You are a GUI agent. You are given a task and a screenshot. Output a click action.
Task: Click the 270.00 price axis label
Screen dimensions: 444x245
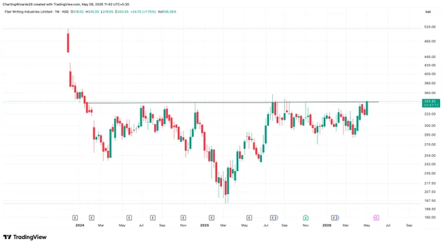(x=430, y=144)
